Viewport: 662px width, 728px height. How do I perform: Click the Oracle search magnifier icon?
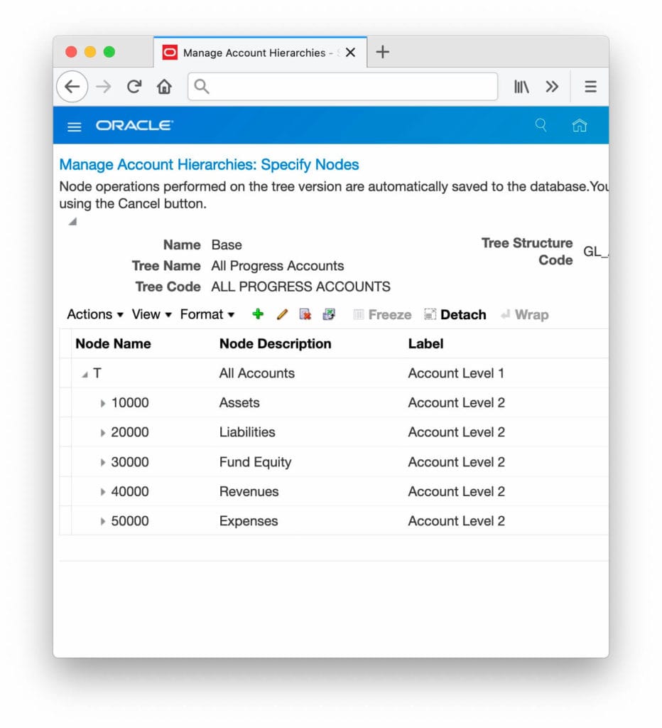coord(541,125)
